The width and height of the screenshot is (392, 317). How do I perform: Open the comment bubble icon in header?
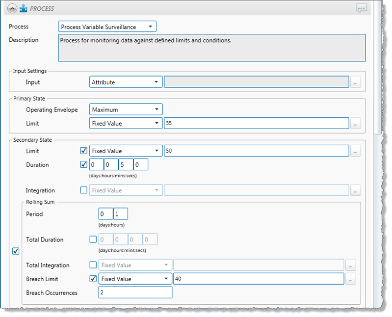tap(362, 8)
